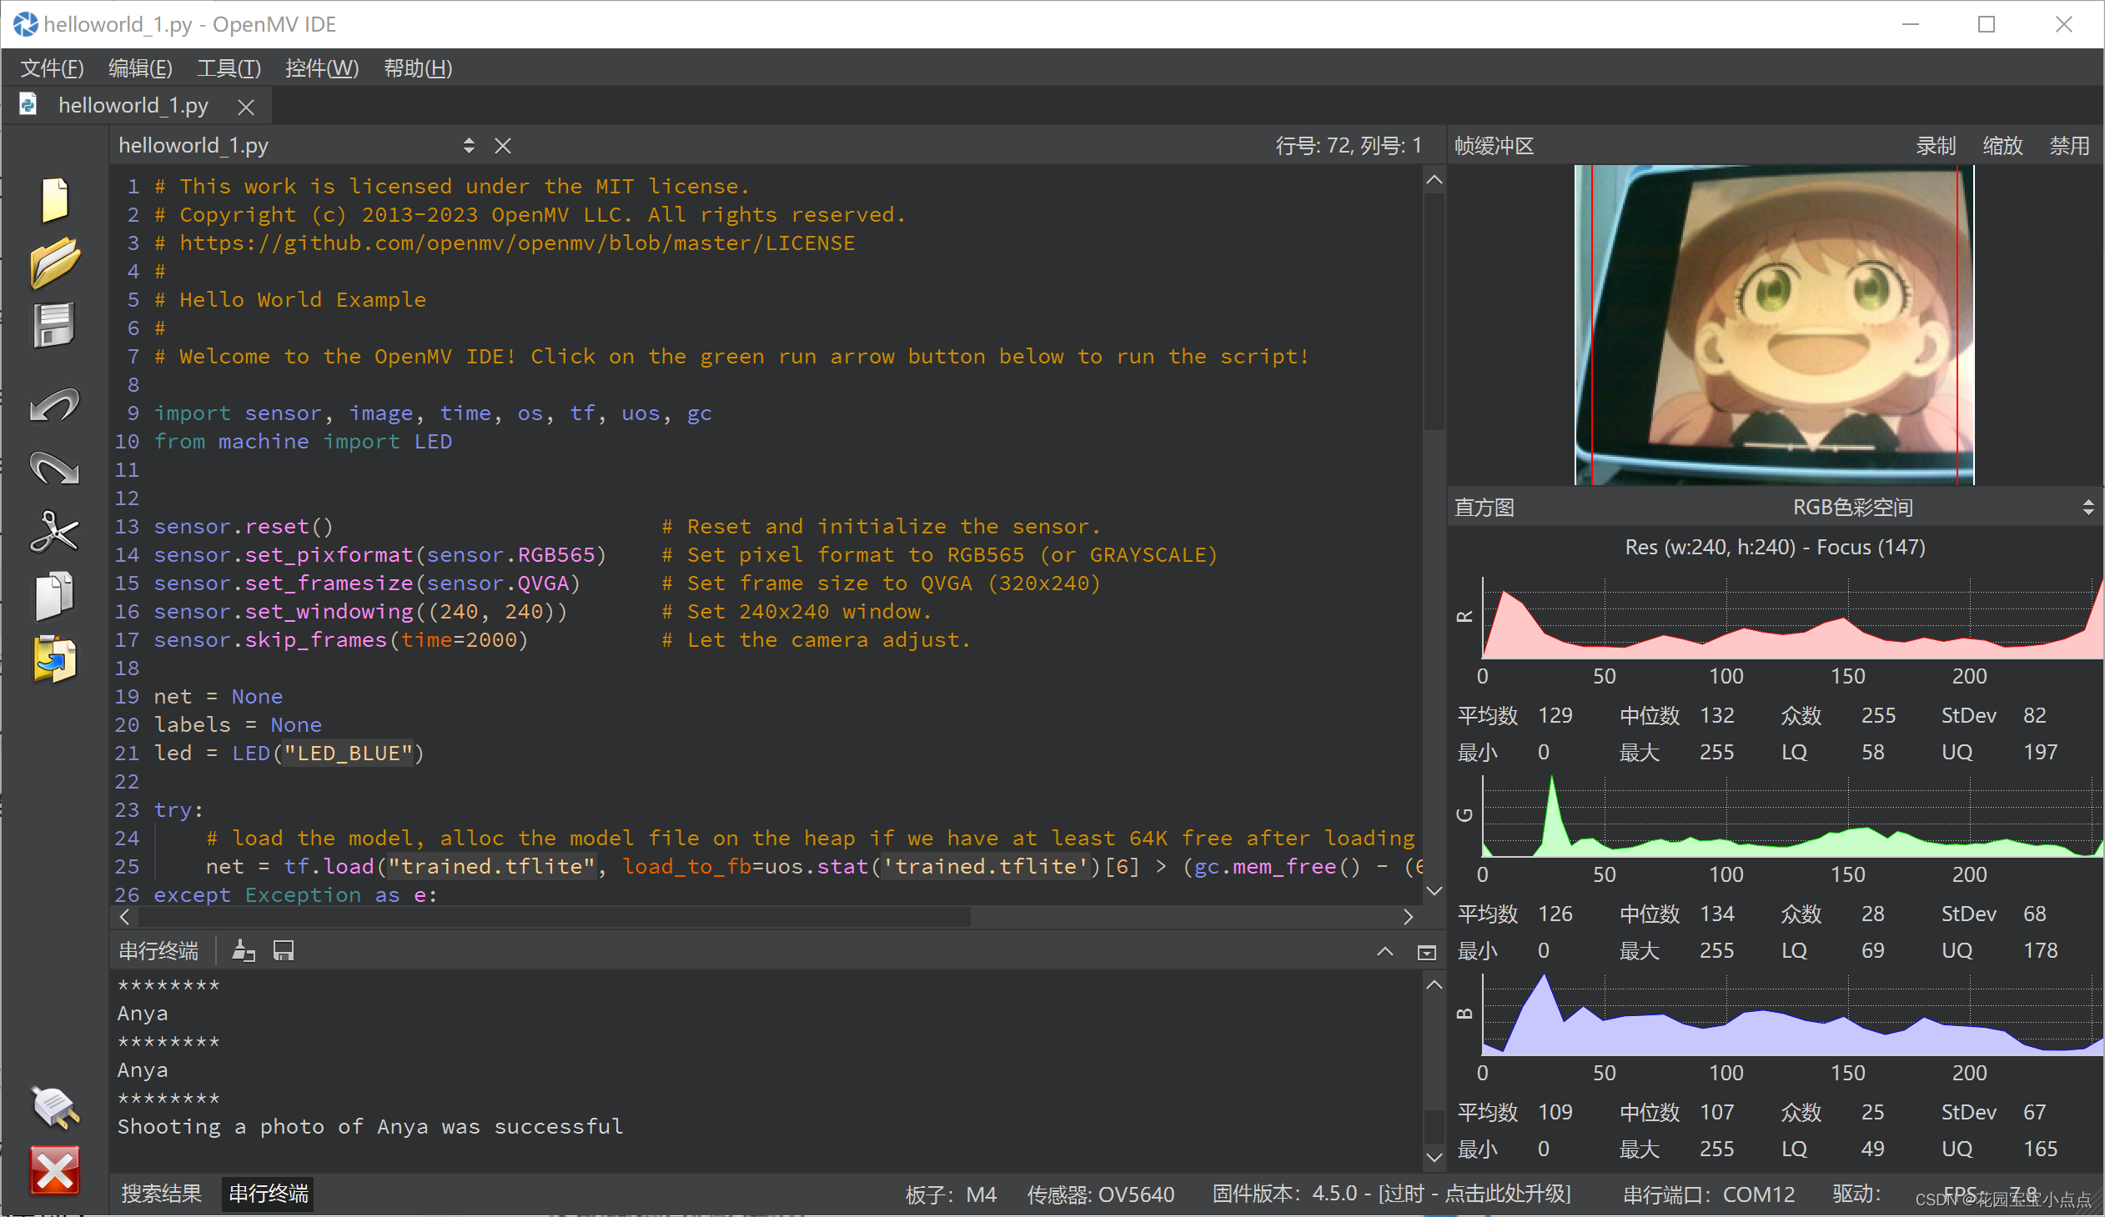
Task: Click the clear serial terminal icon
Action: click(243, 951)
